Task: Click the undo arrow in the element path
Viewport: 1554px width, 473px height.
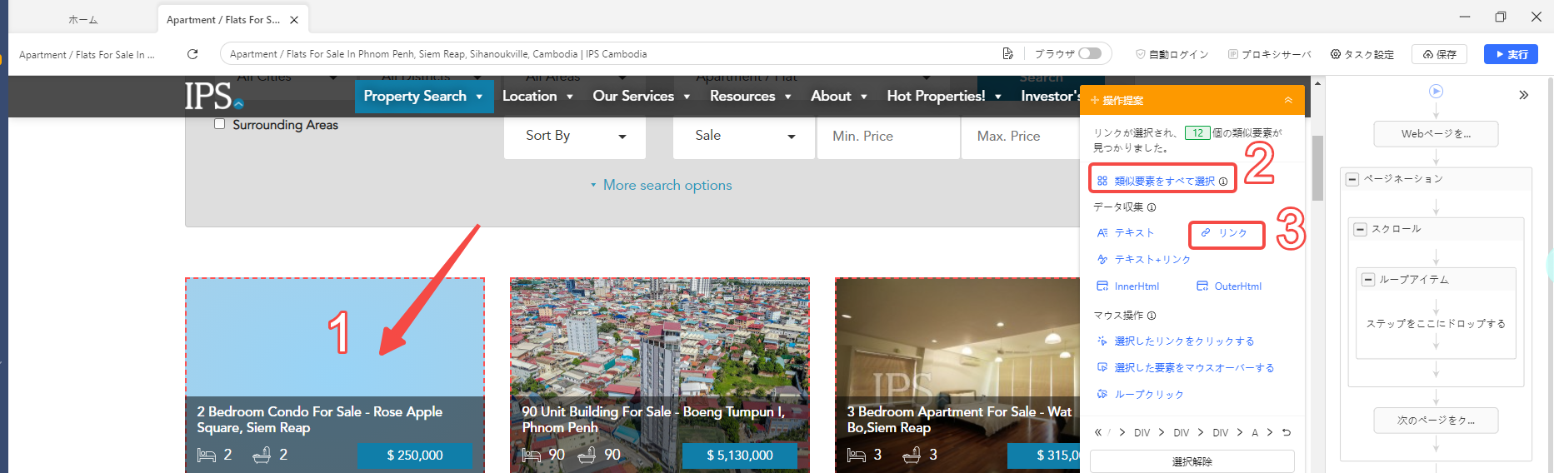Action: [1287, 433]
